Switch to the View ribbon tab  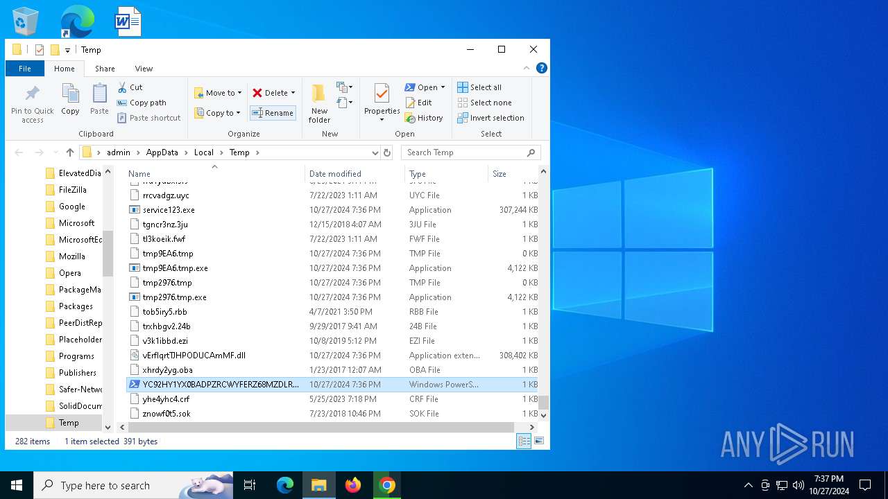[144, 69]
